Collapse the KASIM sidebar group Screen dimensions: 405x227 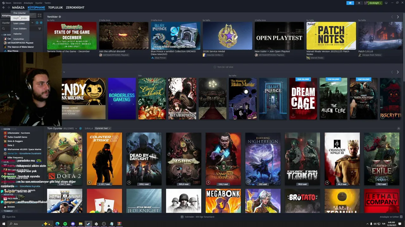click(x=2, y=129)
